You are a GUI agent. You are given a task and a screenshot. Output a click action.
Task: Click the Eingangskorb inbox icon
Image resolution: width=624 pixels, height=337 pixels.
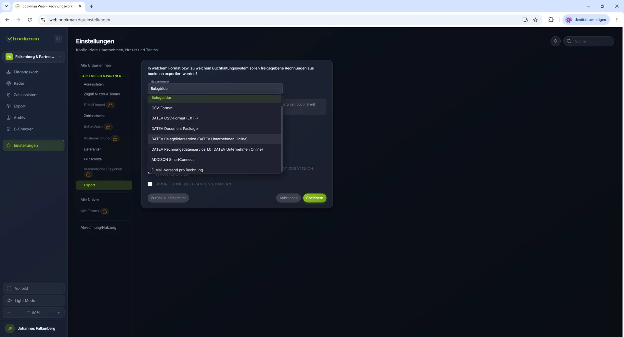9,72
